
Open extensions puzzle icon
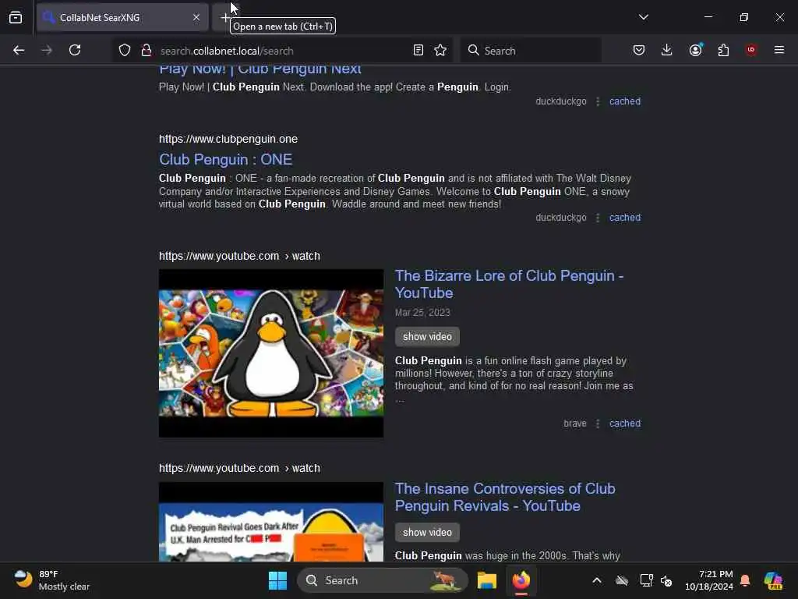click(x=723, y=50)
